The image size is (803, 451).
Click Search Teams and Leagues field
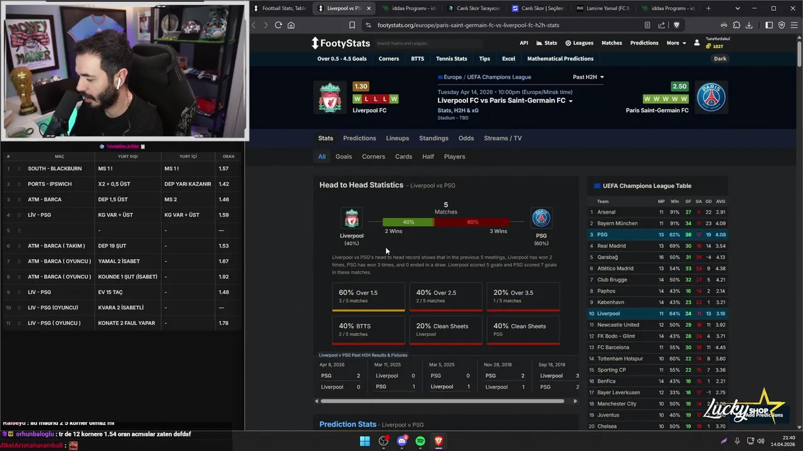[429, 43]
